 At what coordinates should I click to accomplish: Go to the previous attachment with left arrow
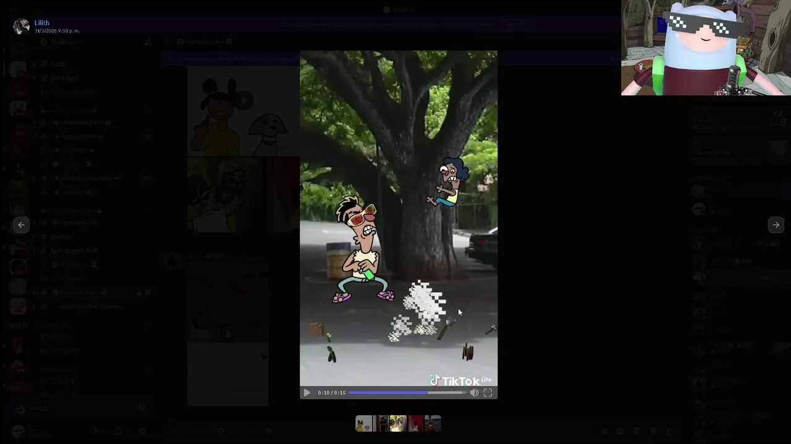21,225
